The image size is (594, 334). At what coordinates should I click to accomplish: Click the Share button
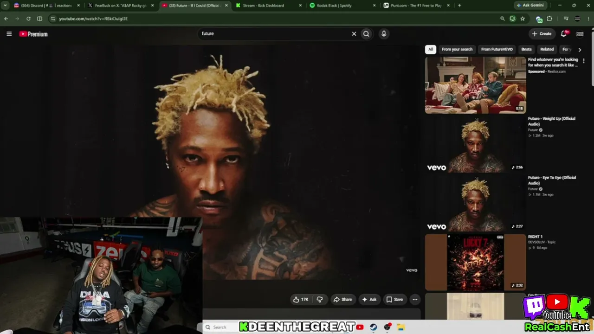342,300
